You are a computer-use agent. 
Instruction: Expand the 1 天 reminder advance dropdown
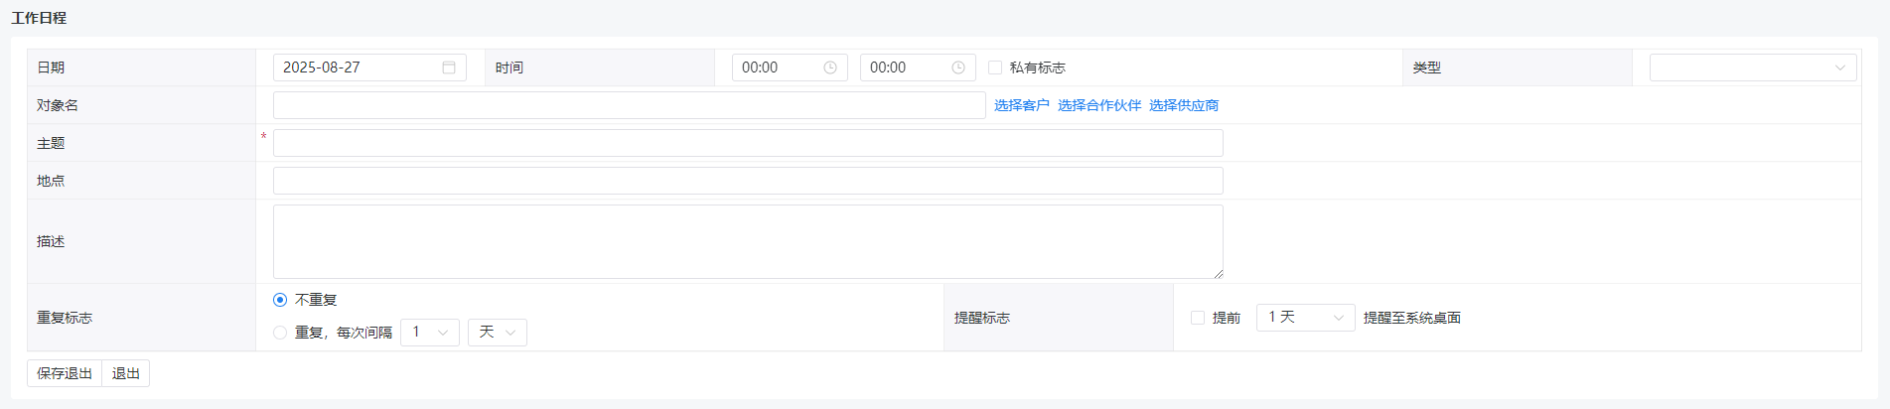coord(1305,318)
